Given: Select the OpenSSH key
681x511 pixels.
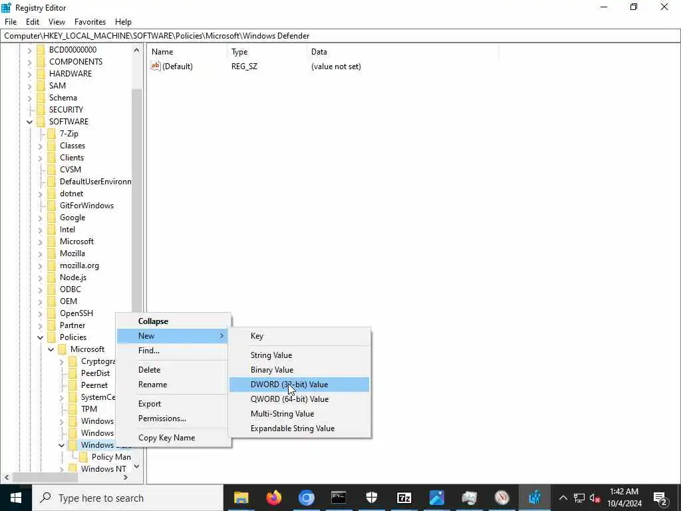Looking at the screenshot, I should tap(76, 313).
